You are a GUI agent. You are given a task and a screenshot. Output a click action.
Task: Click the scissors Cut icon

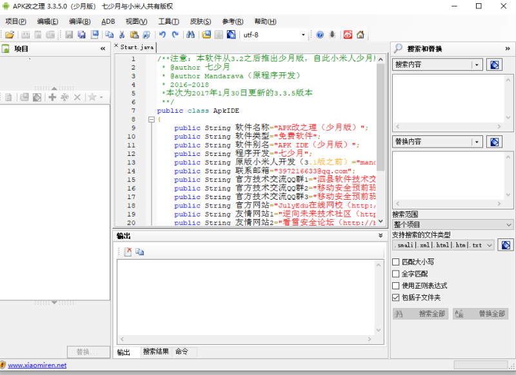tap(122, 35)
